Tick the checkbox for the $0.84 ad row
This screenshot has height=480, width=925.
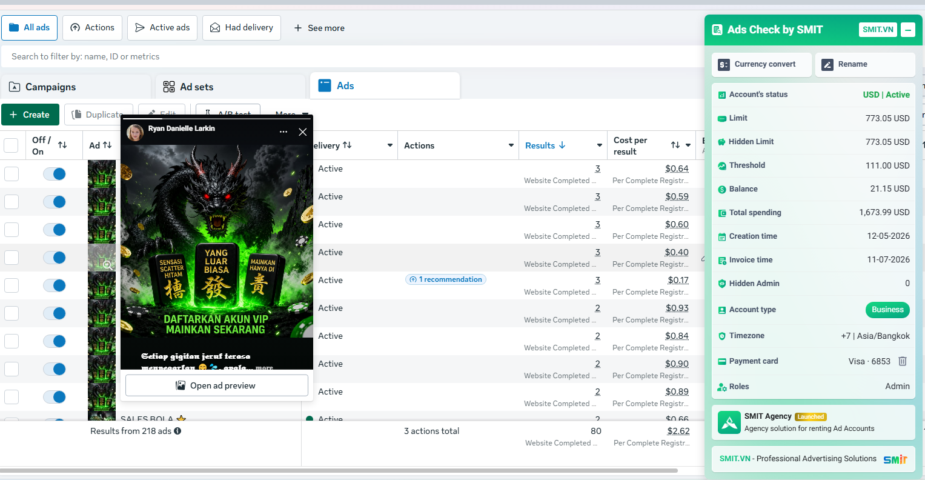click(x=12, y=341)
